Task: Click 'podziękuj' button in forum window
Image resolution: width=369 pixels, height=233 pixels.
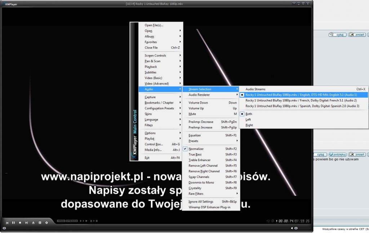Action: pos(337,154)
